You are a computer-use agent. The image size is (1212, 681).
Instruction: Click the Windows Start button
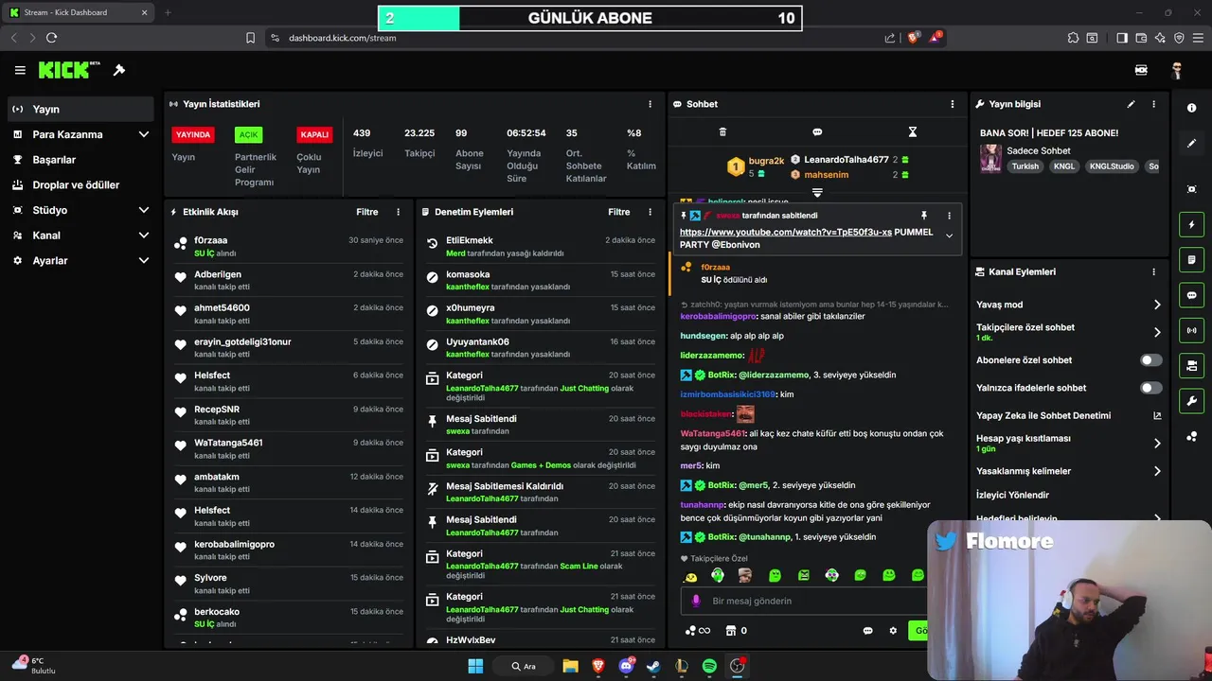tap(475, 666)
